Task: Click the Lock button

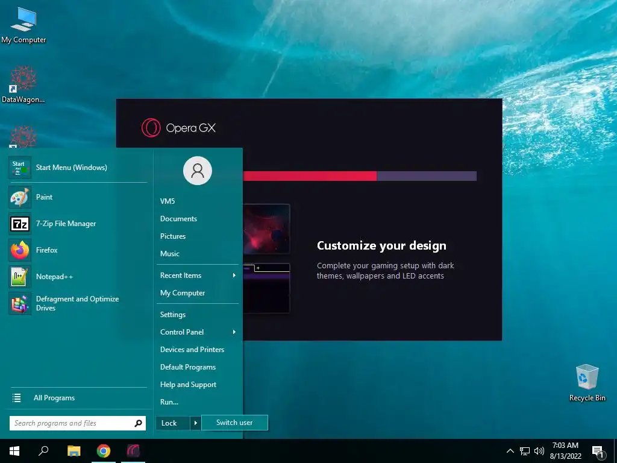Action: pyautogui.click(x=173, y=423)
